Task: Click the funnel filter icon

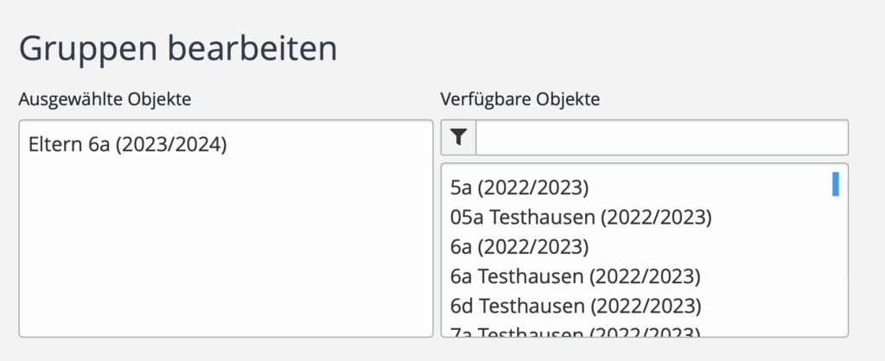Action: (458, 138)
